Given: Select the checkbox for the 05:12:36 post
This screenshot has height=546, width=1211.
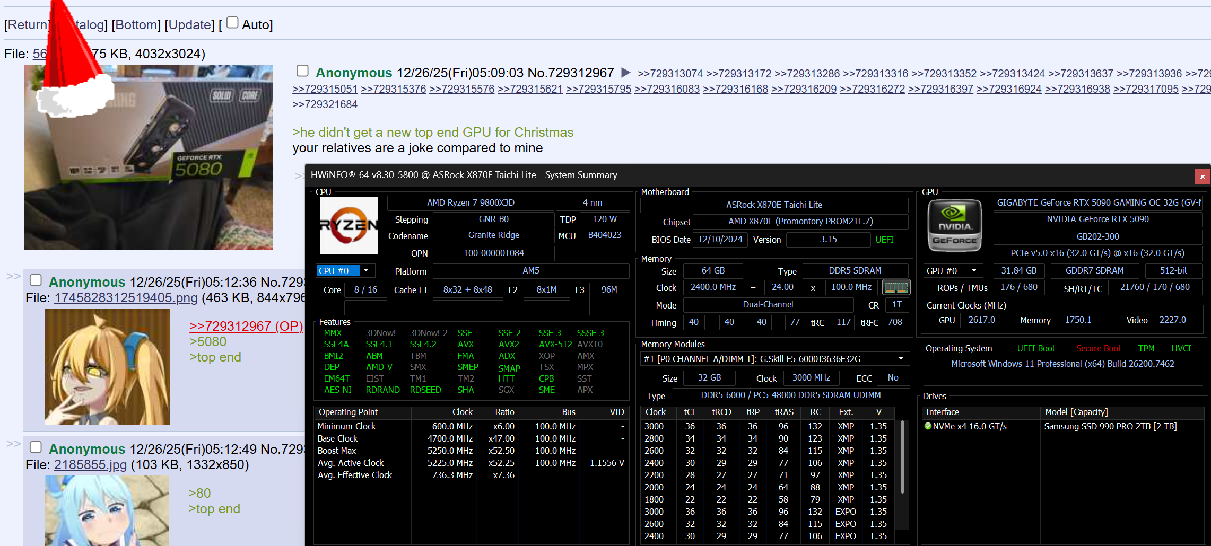Looking at the screenshot, I should point(36,280).
